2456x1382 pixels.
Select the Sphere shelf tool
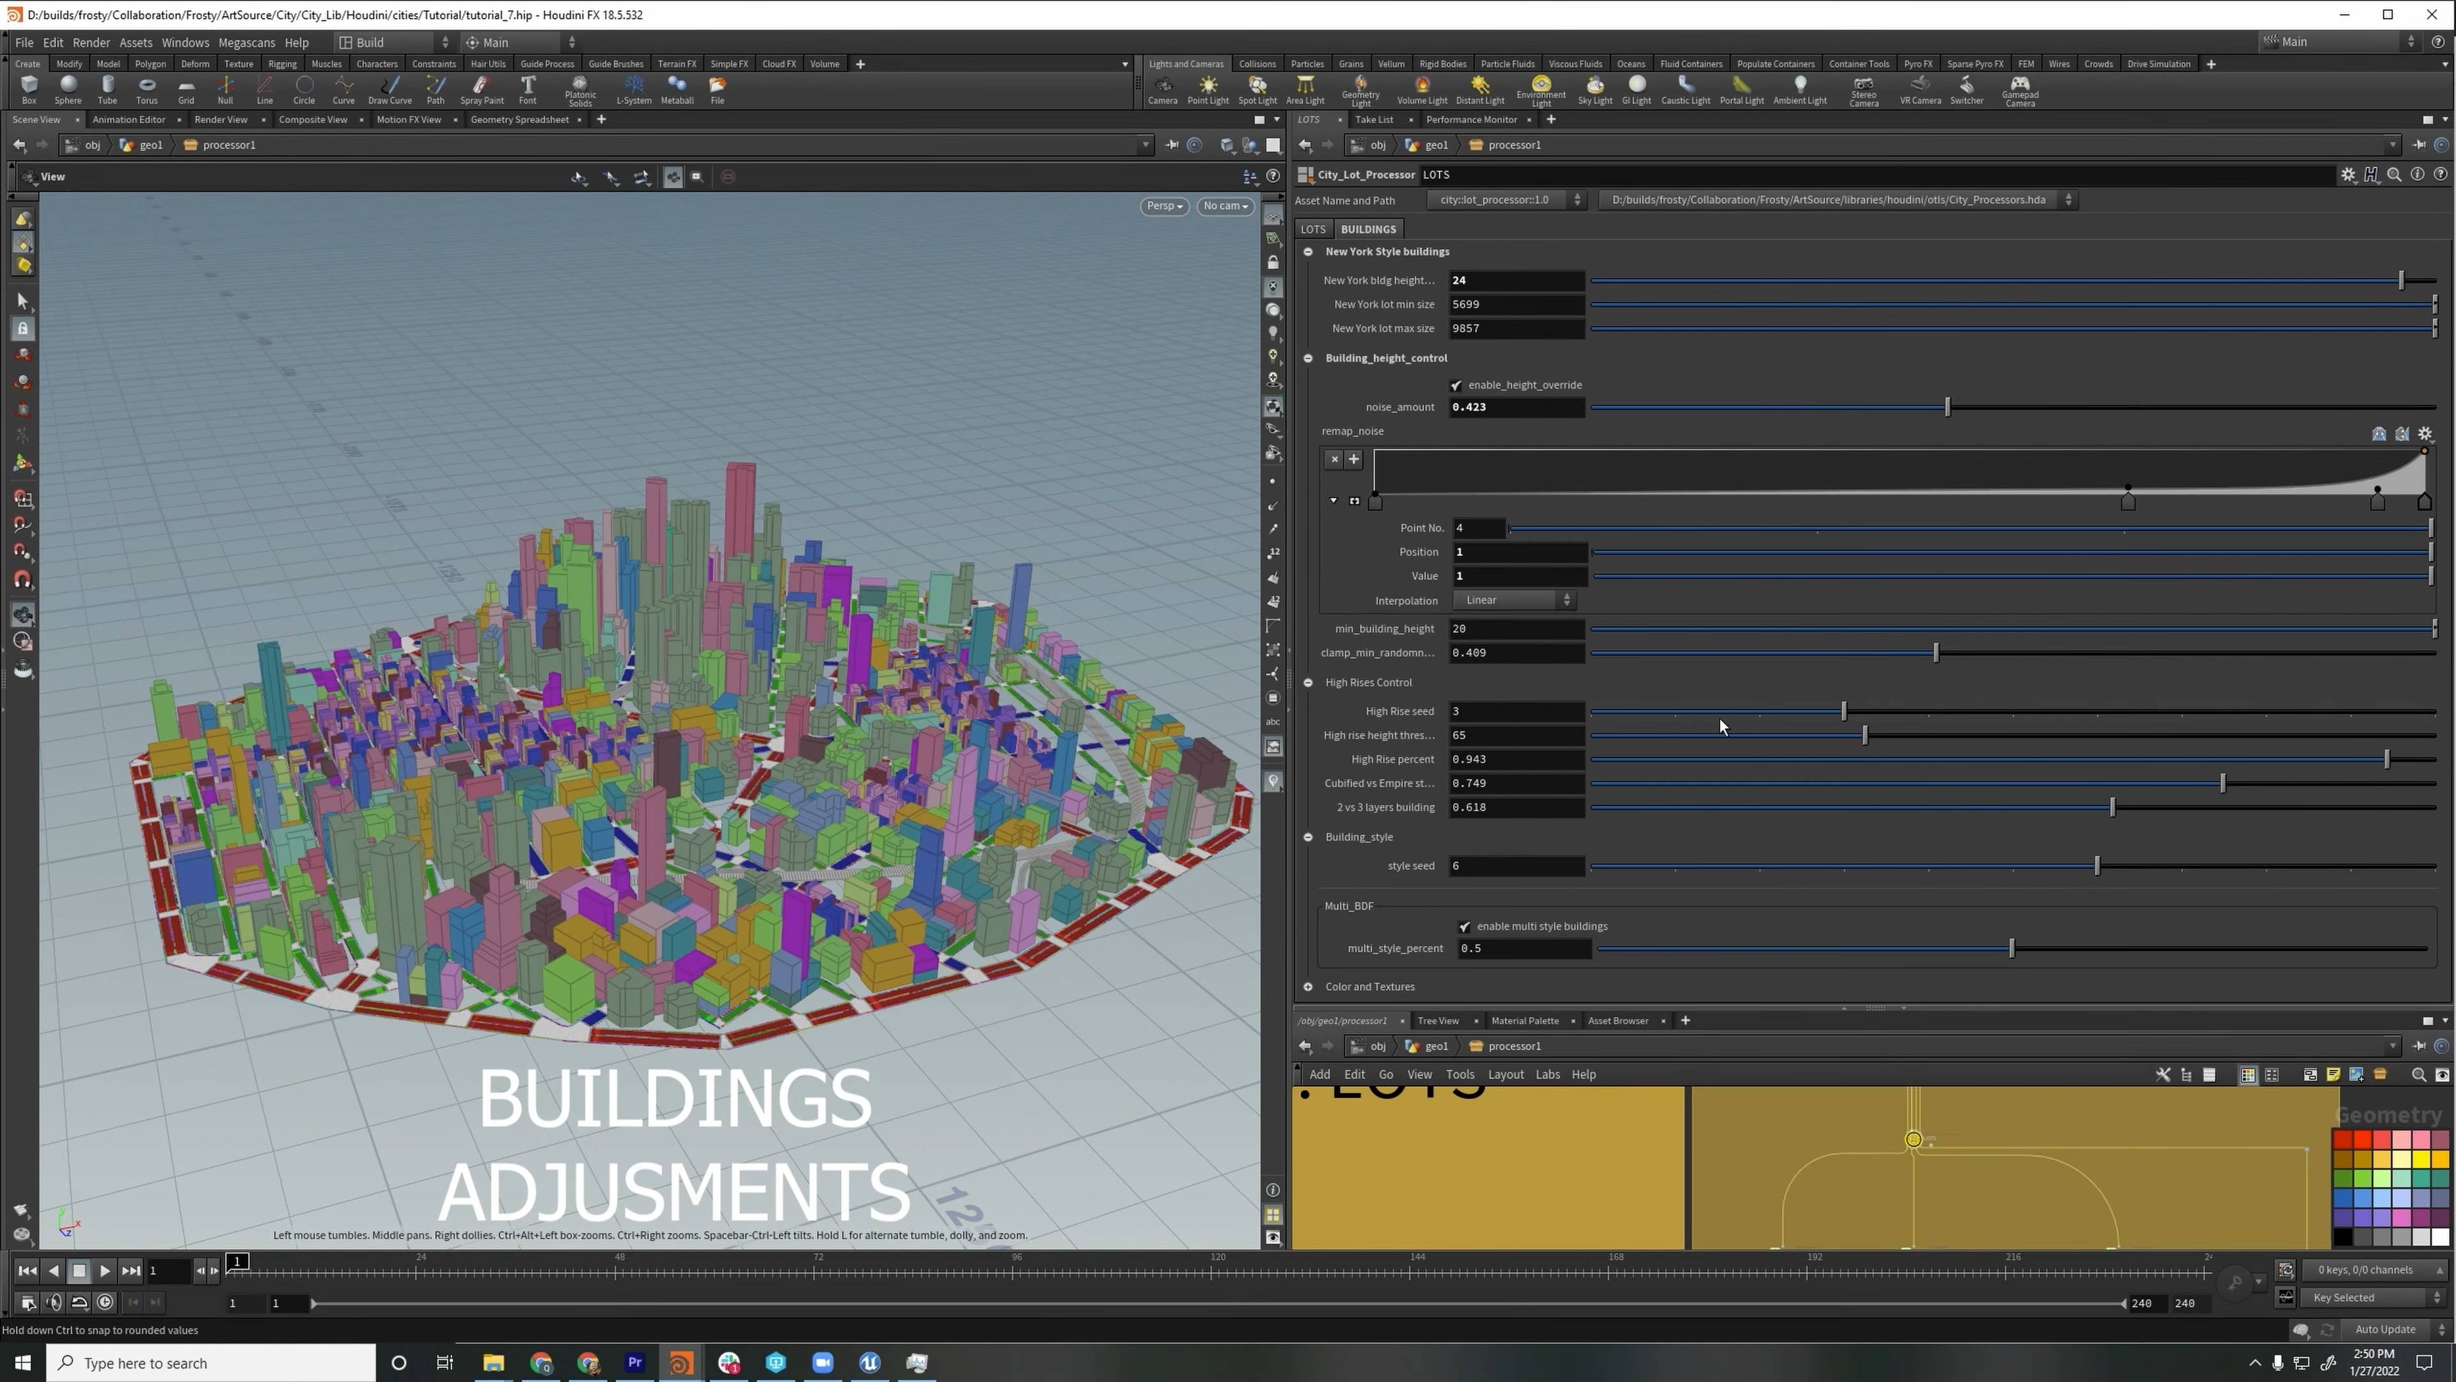click(68, 90)
